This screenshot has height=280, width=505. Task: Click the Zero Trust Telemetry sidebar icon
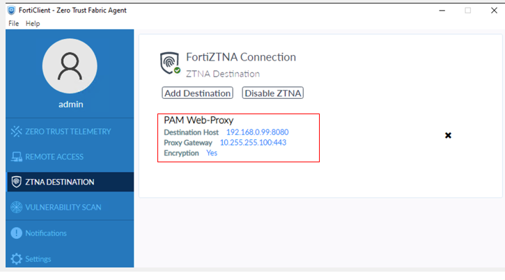point(16,131)
